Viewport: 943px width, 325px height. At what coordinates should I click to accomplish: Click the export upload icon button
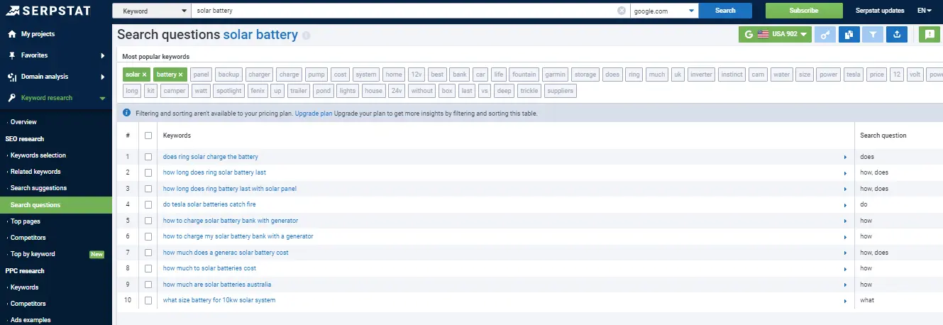[x=898, y=34]
